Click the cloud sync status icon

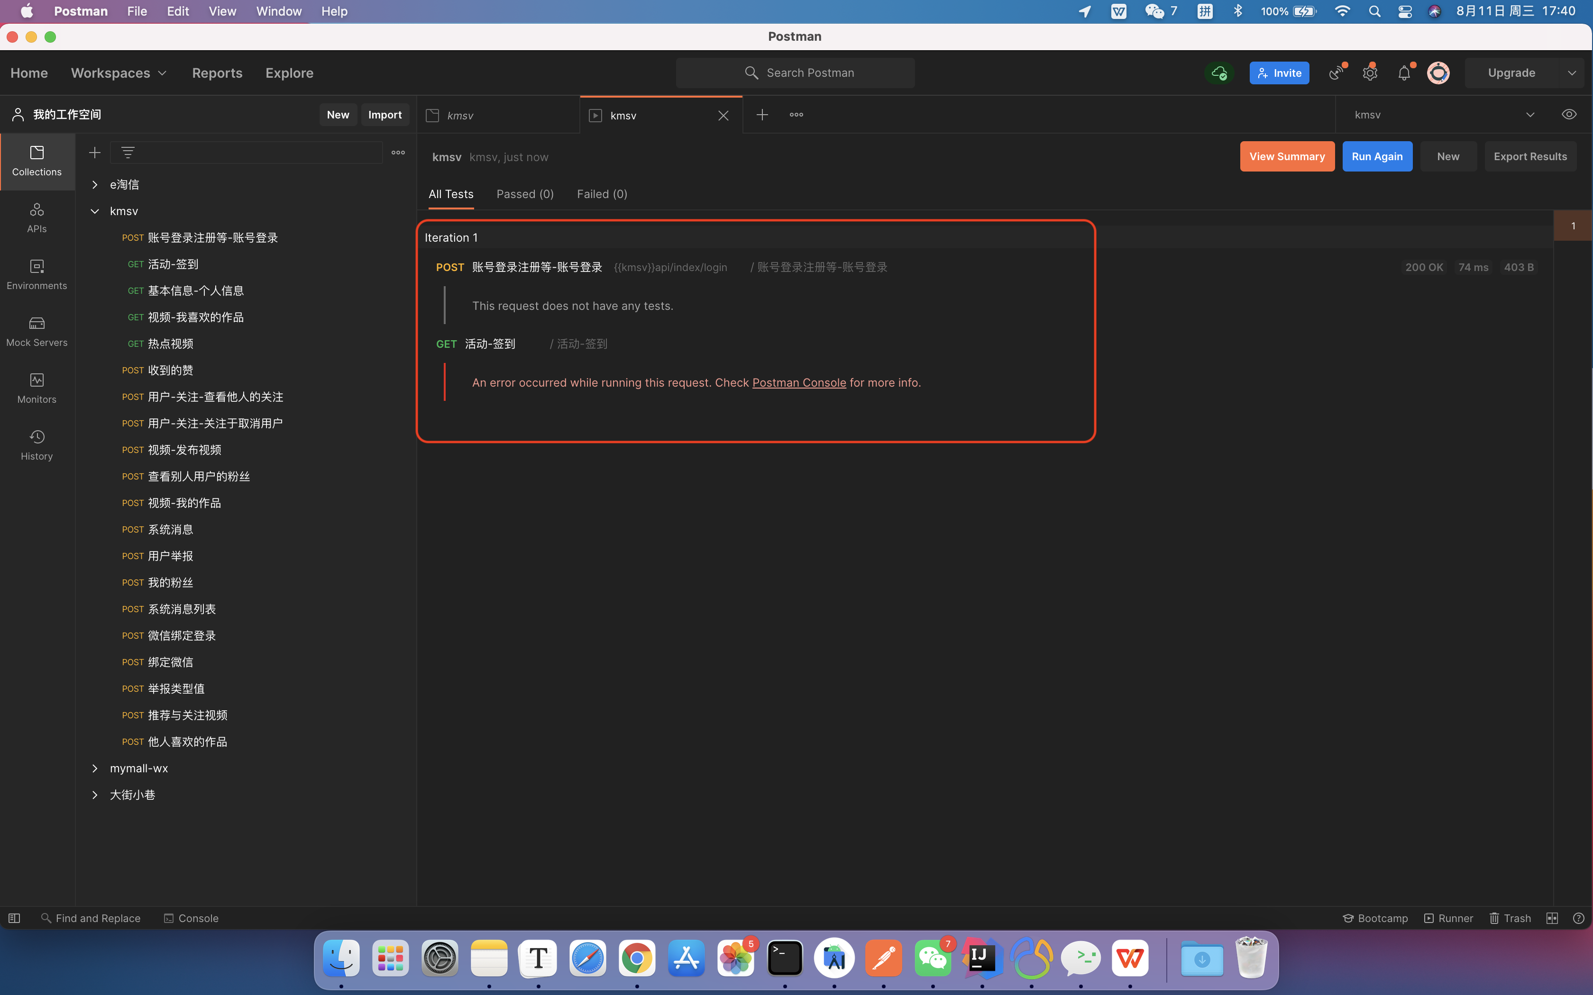click(1219, 73)
